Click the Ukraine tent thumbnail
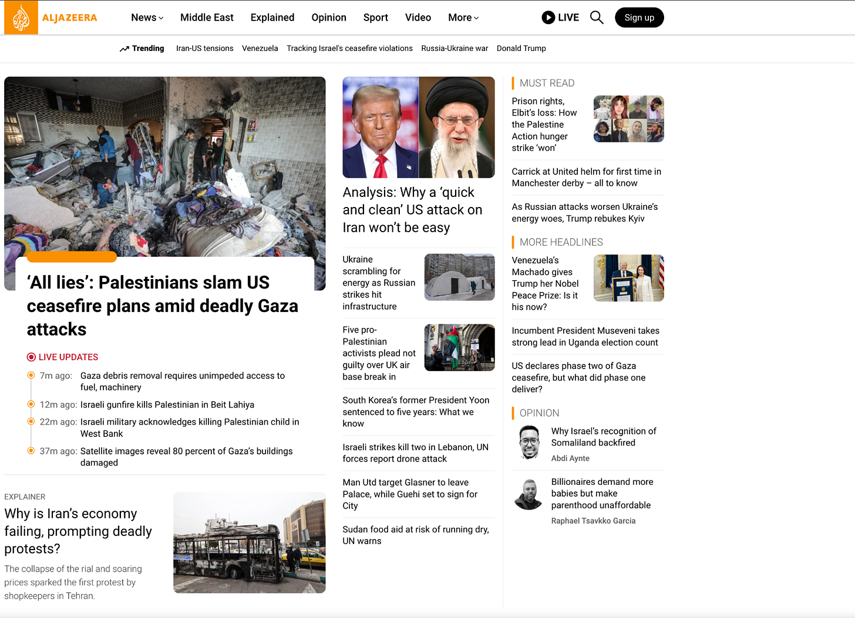The width and height of the screenshot is (855, 618). 460,277
